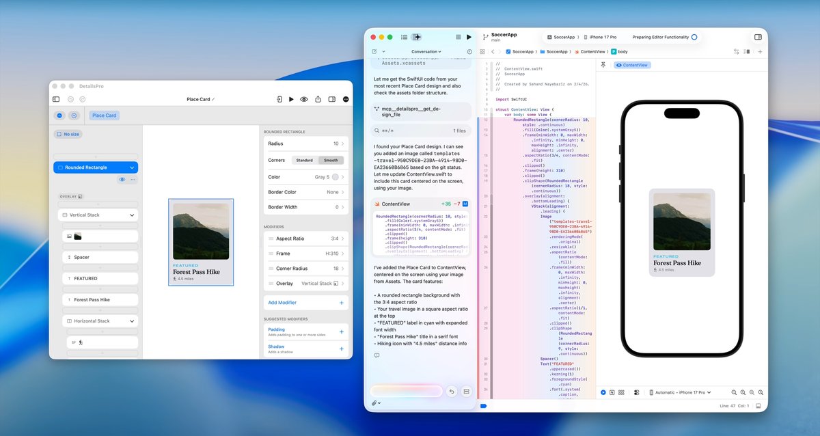Click undo arrow in DetailsPro toolbar

[x=70, y=99]
